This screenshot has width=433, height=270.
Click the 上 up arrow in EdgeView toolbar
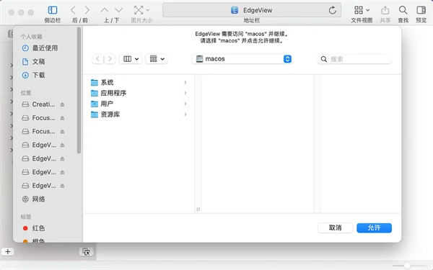pyautogui.click(x=105, y=11)
